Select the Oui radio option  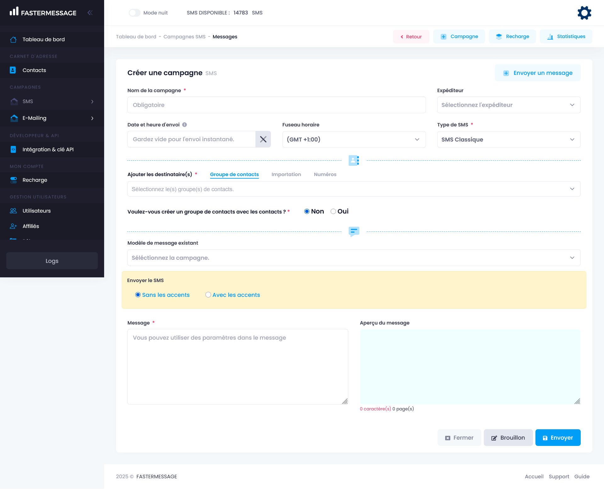[x=333, y=211]
